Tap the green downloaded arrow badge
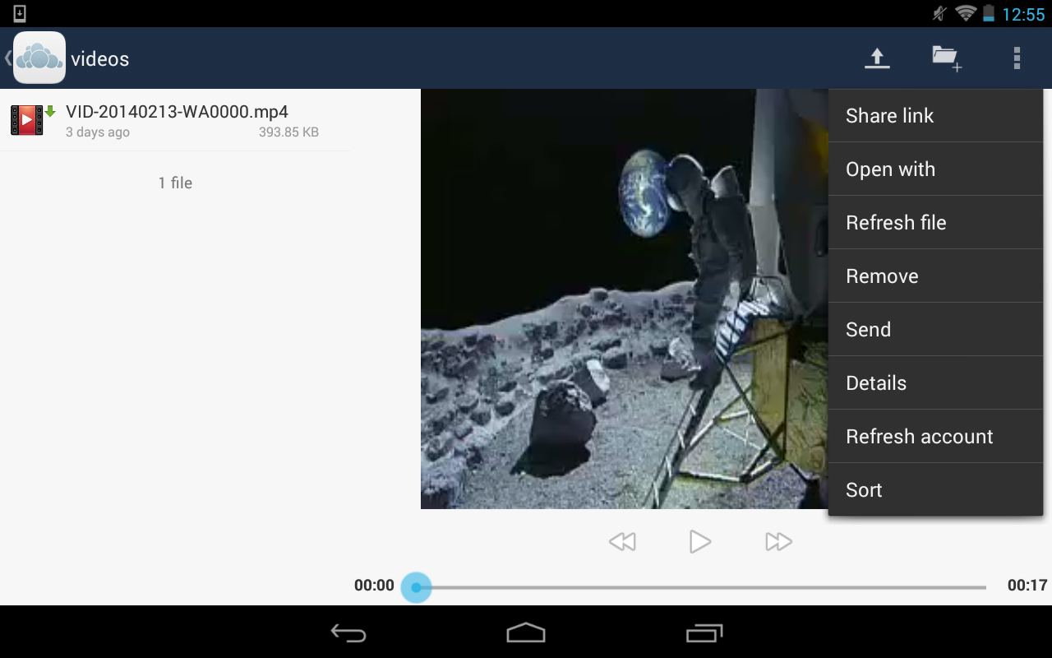Screen dimensions: 1052x658 (50, 111)
